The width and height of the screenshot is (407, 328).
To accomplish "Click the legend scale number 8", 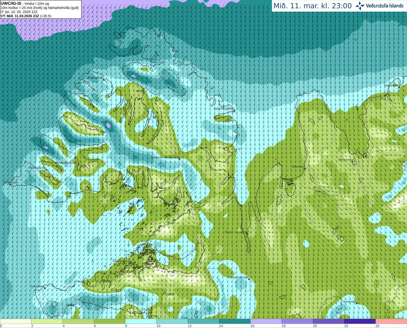I will coord(126,326).
